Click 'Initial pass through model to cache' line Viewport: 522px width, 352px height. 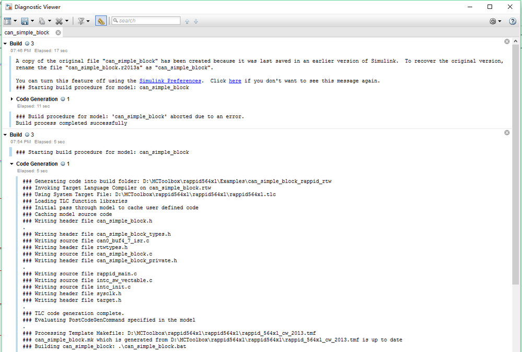click(111, 208)
